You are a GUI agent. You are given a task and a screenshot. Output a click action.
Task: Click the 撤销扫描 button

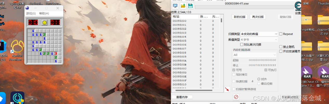coord(286,17)
